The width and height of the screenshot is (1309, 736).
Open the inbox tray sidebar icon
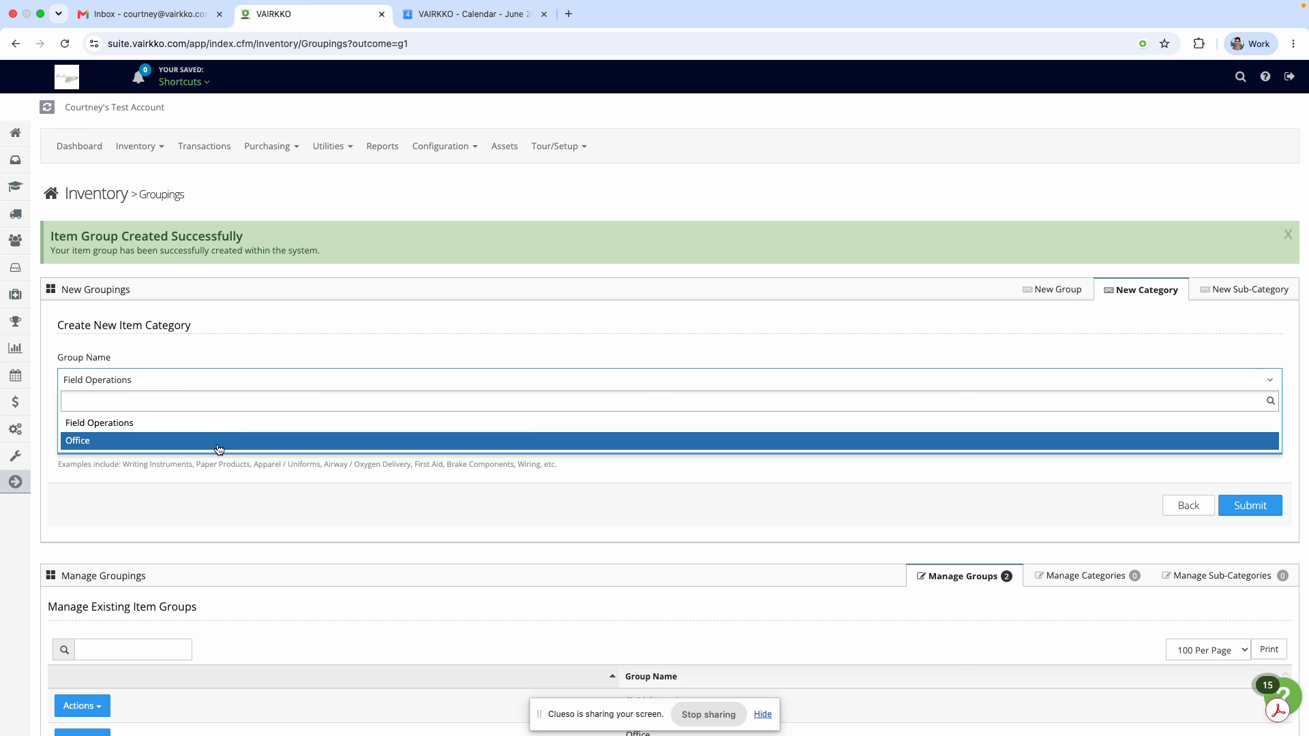(x=15, y=160)
